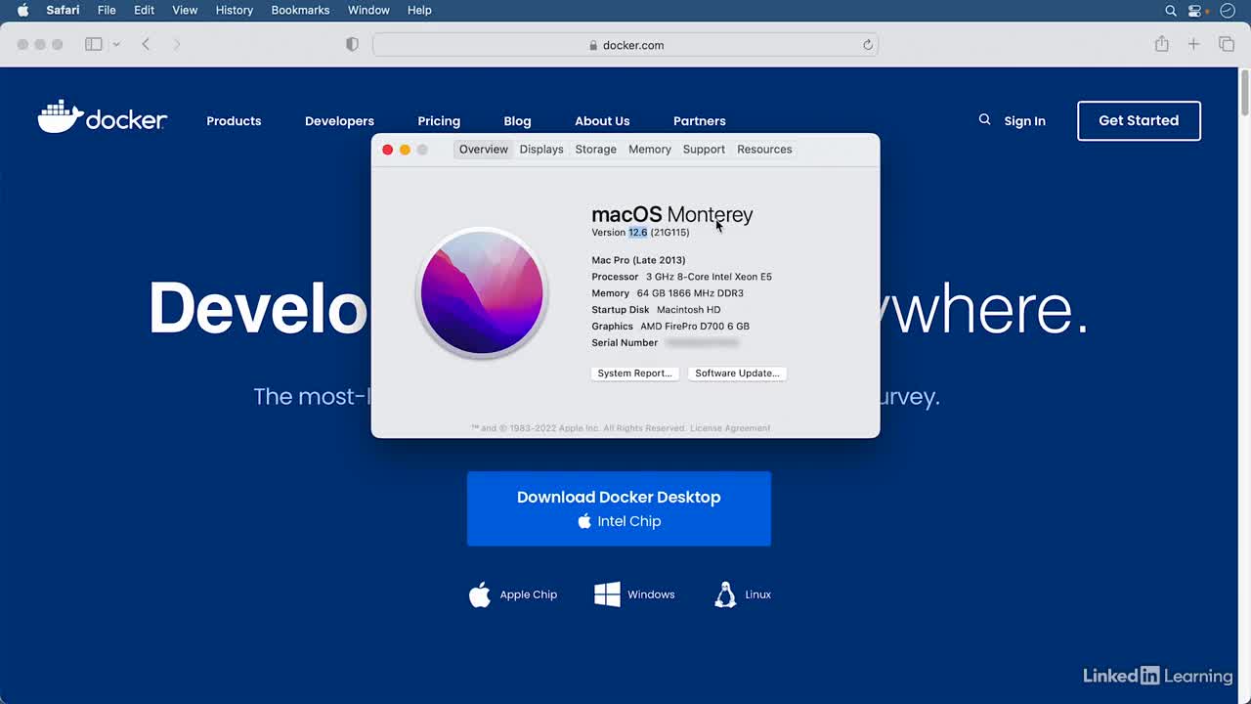Click Download Docker Desktop Intel Chip
The width and height of the screenshot is (1251, 704).
619,508
